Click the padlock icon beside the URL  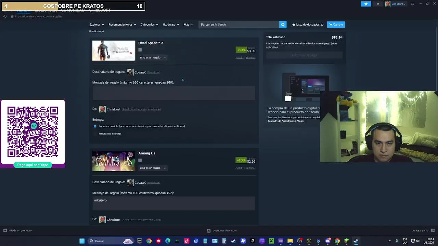pyautogui.click(x=12, y=16)
